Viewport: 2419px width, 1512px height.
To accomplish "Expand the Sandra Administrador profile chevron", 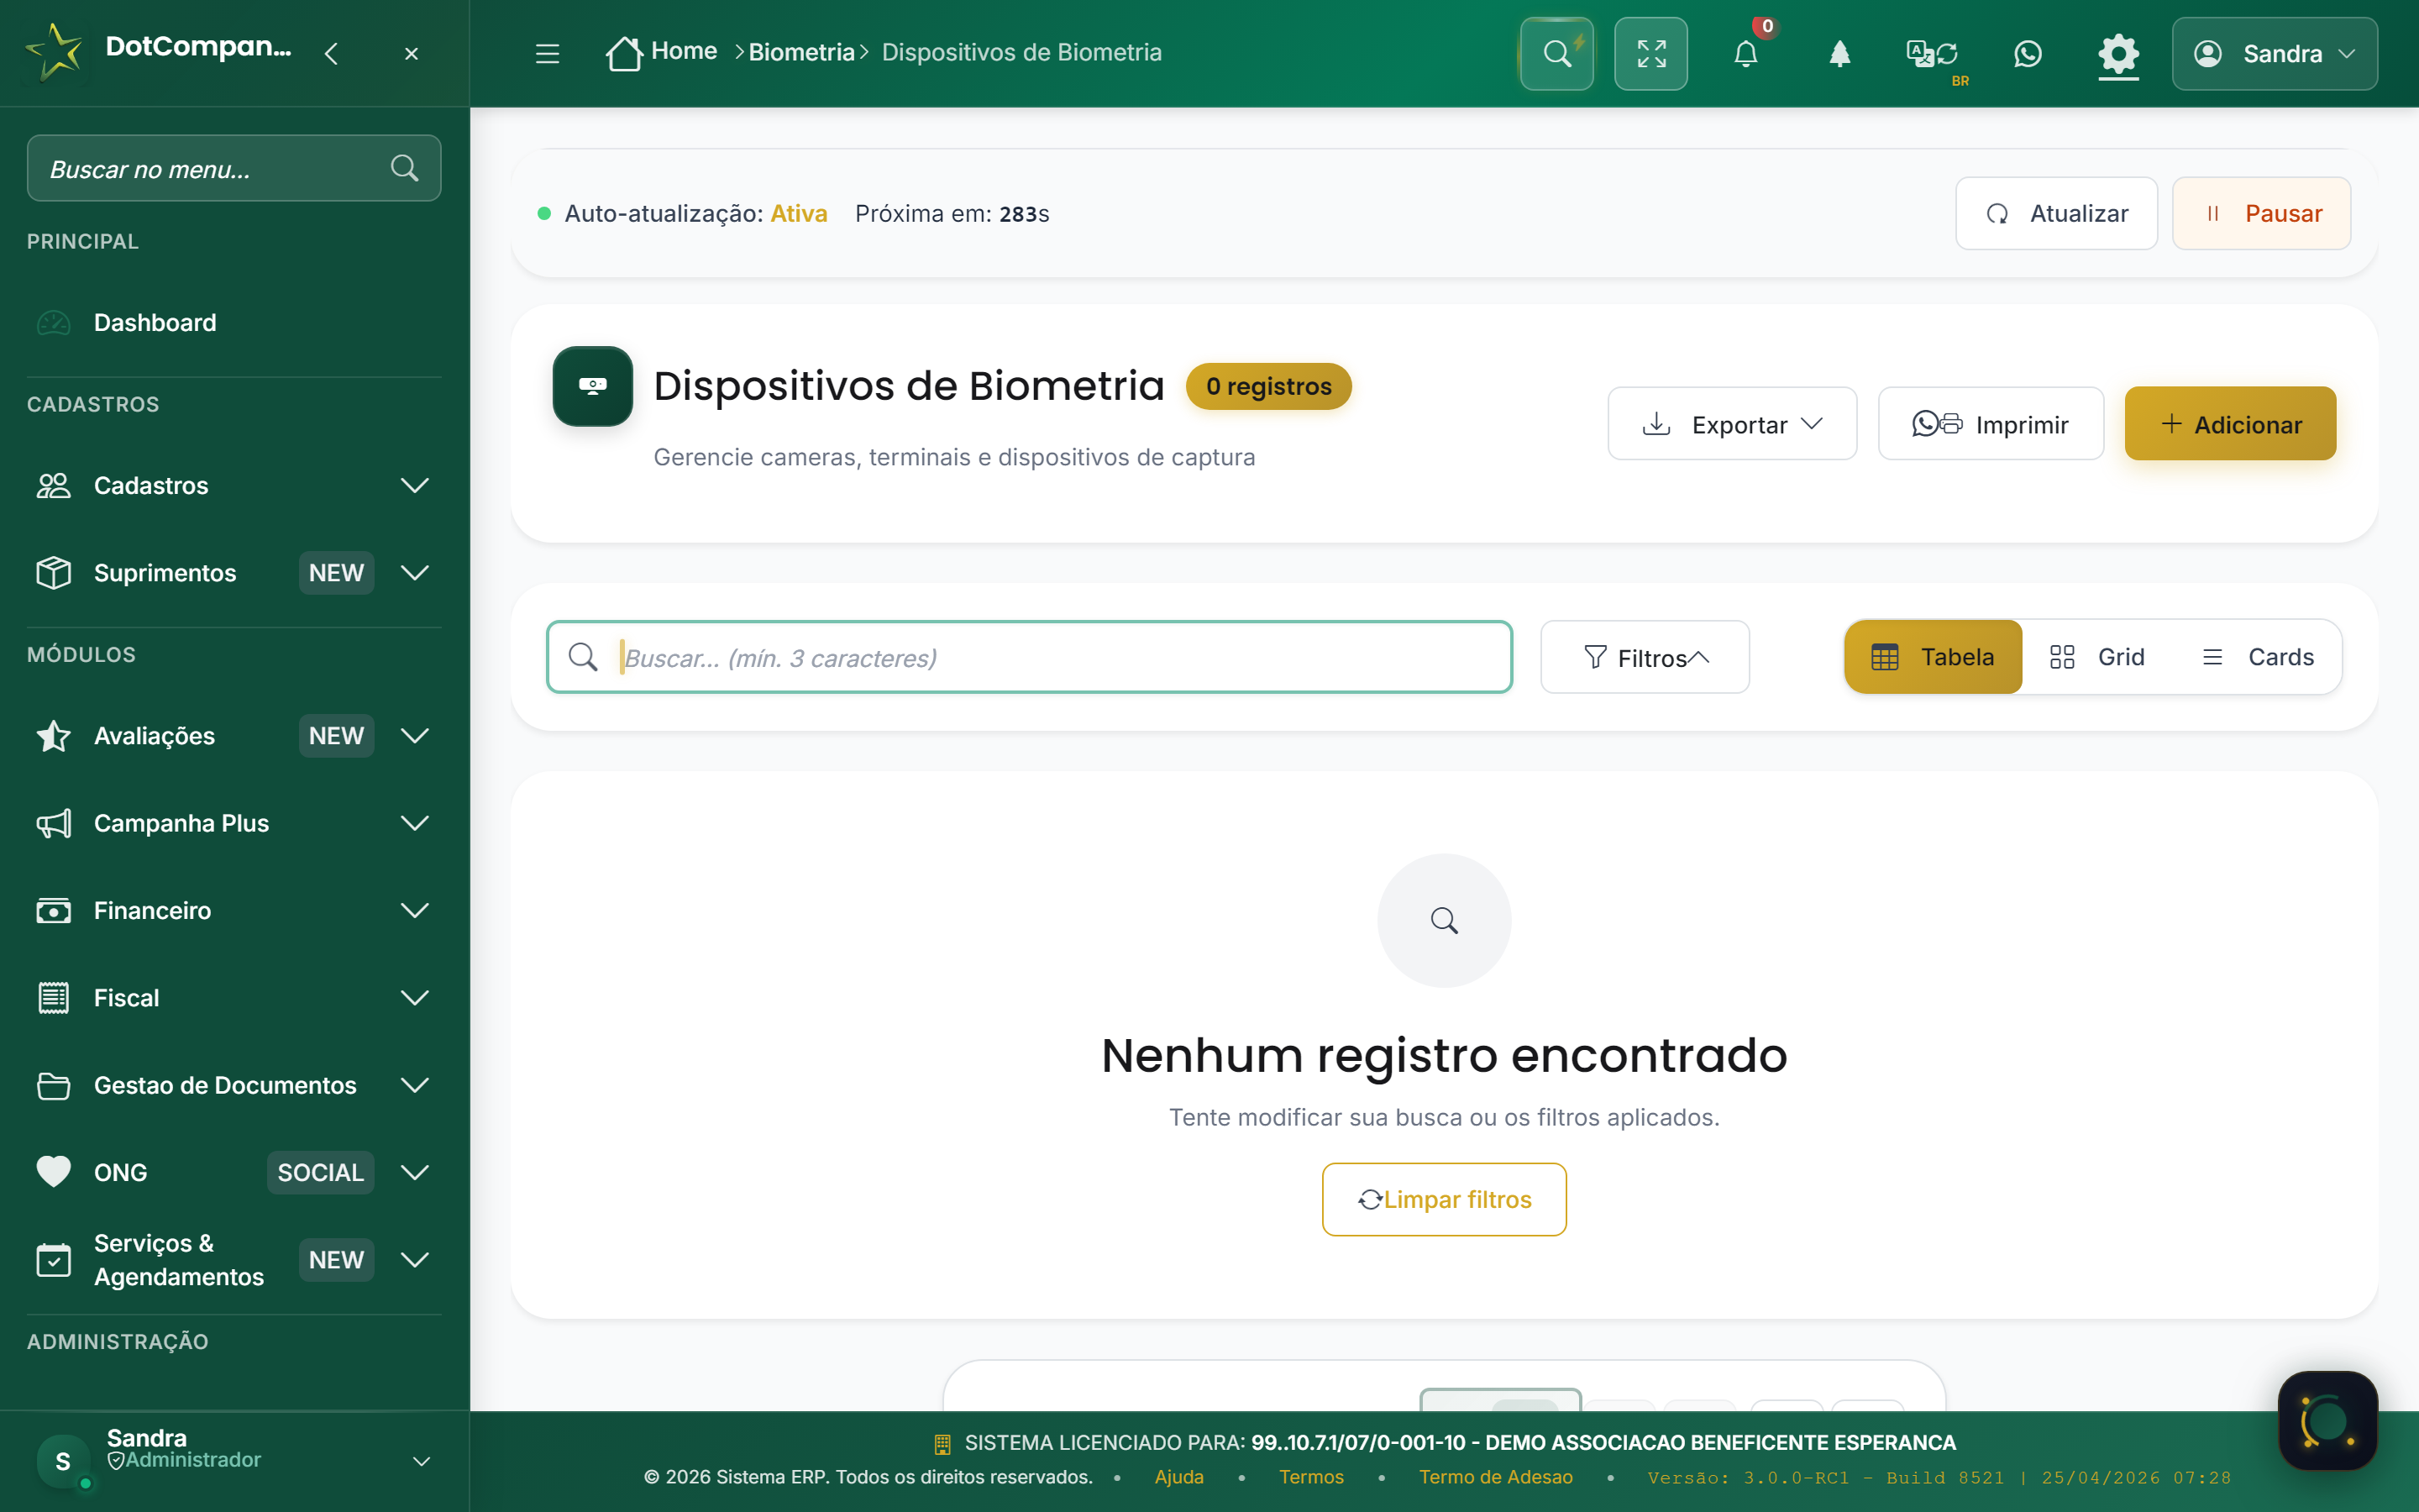I will 422,1461.
